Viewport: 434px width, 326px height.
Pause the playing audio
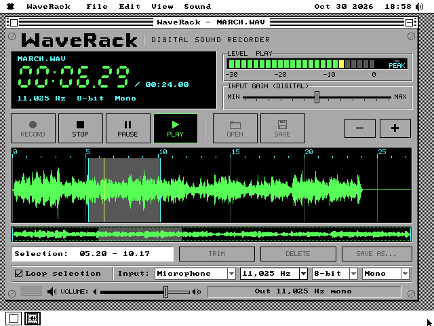coord(128,128)
